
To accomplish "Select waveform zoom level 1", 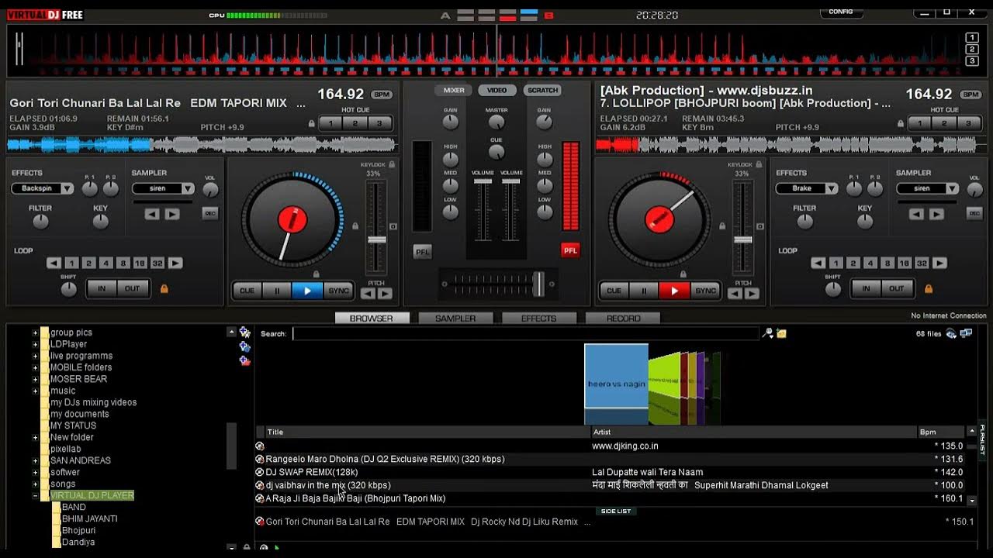I will point(972,38).
